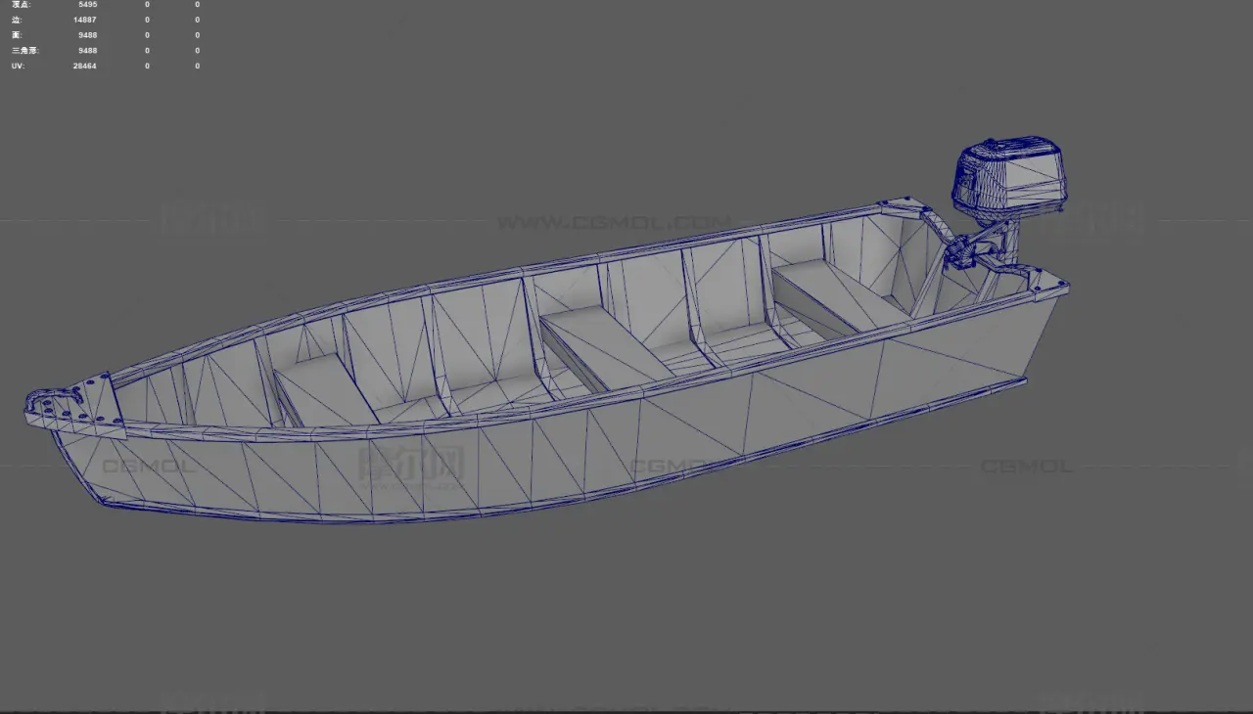Viewport: 1253px width, 714px height.
Task: Click the UV count value 28464
Action: 84,66
